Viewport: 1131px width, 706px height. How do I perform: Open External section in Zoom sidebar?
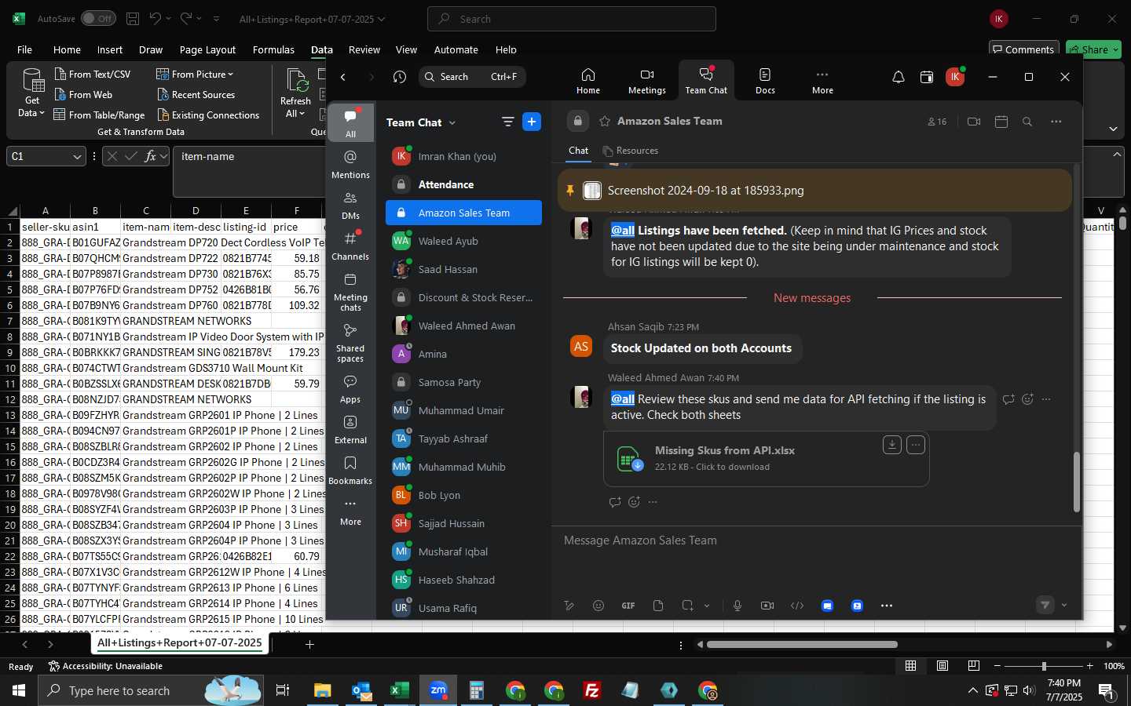point(350,429)
